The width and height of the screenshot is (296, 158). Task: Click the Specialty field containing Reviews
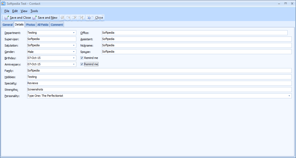click(x=159, y=83)
